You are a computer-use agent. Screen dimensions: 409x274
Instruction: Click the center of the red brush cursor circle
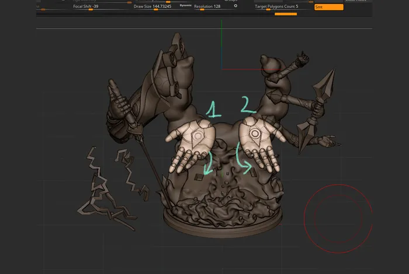(338, 218)
